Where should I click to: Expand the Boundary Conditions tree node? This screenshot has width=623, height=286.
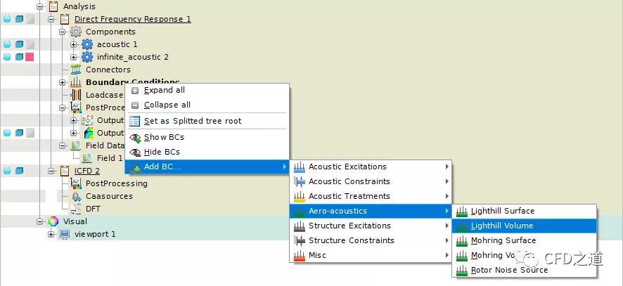62,82
